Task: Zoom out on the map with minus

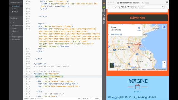Action: coord(164,66)
